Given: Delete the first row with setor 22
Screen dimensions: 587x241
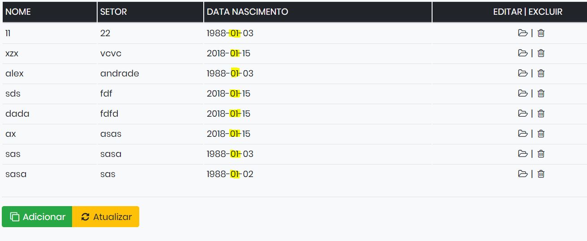Looking at the screenshot, I should (541, 33).
